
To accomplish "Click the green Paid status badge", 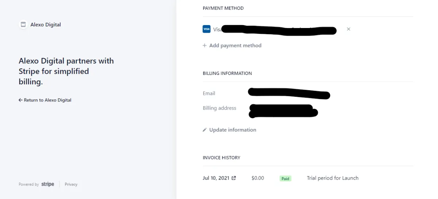I will click(285, 179).
